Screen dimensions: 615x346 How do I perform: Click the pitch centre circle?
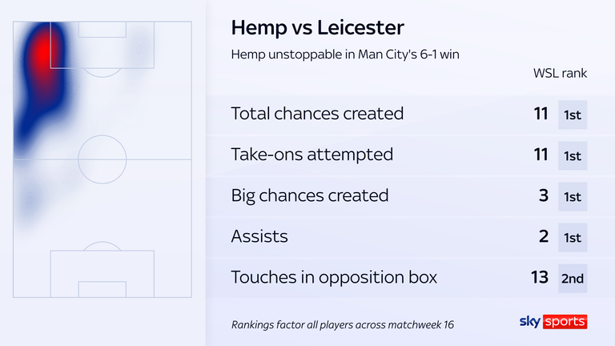click(x=102, y=159)
